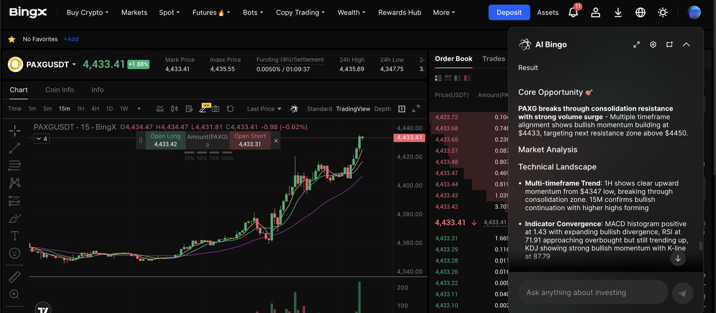Click the Open Long button

click(x=166, y=140)
